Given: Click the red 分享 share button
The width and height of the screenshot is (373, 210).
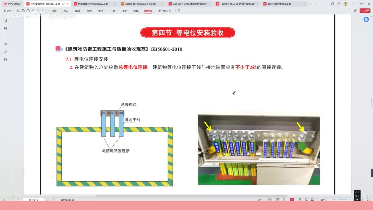Looking at the screenshot, I should 365,10.
